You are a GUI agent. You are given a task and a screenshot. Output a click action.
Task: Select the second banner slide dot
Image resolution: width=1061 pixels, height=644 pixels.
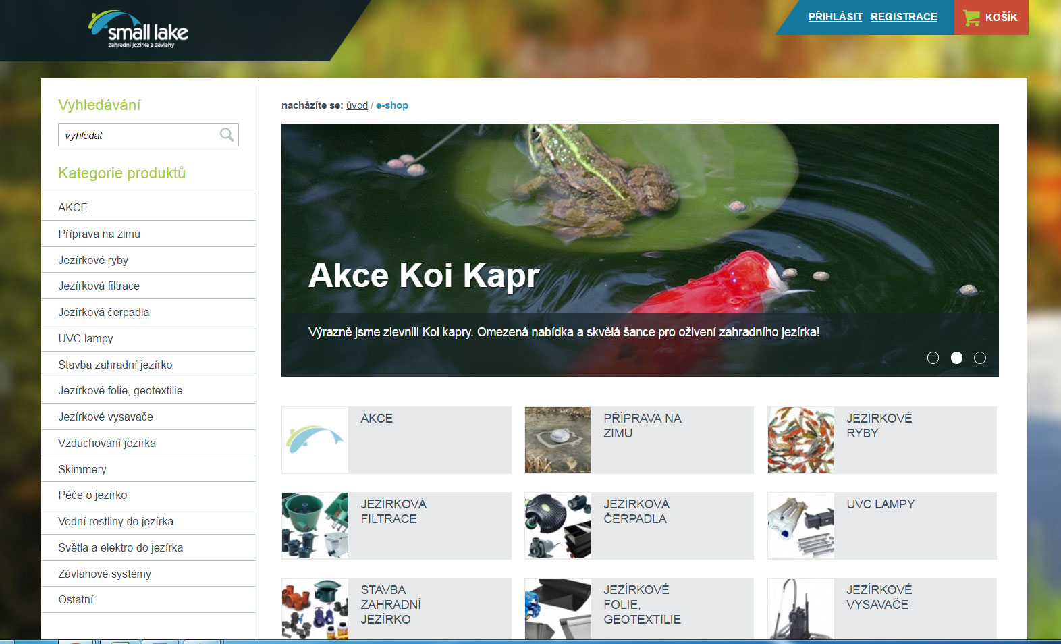[x=956, y=358]
